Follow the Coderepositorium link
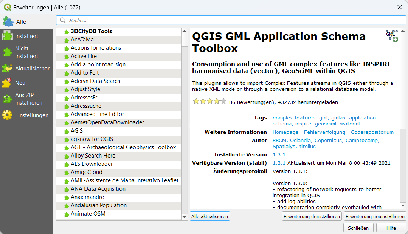 coord(372,132)
